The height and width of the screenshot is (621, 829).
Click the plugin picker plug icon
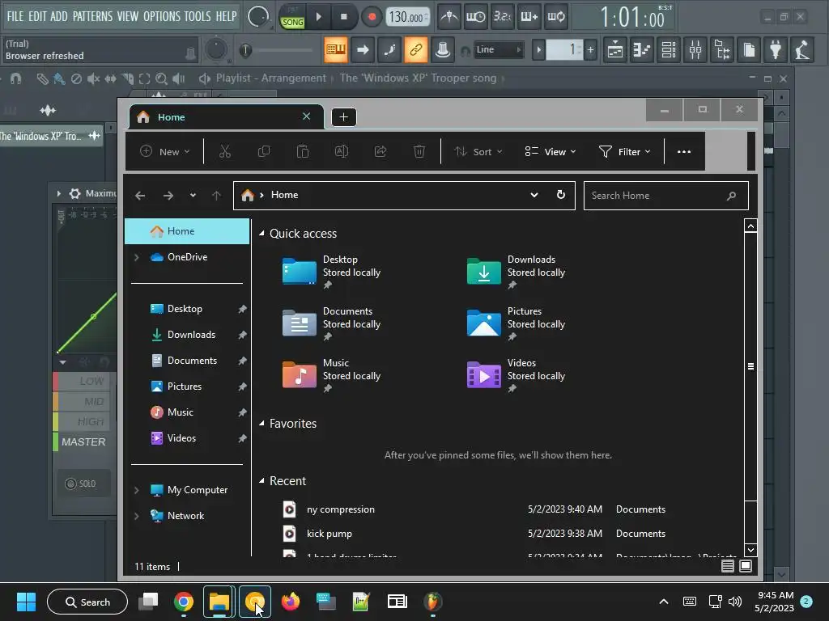[776, 50]
